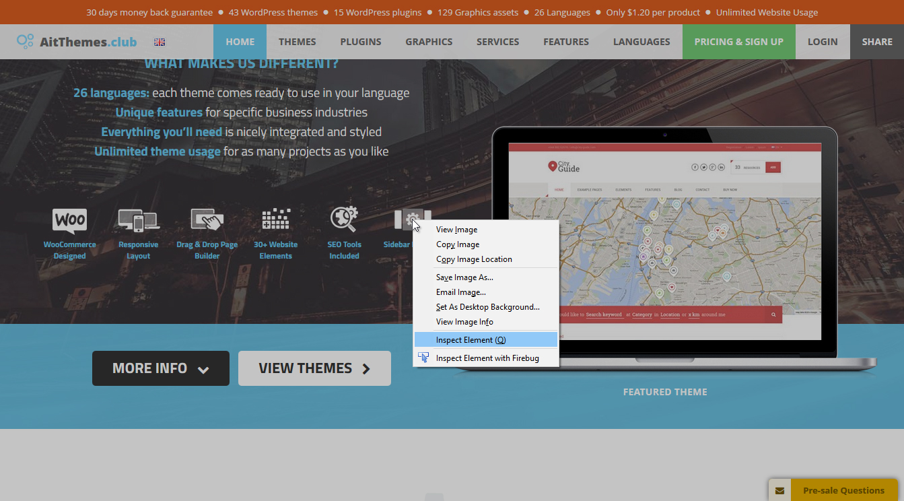Click "Unlimited theme usage" highlighted text
This screenshot has height=501, width=904.
(158, 152)
